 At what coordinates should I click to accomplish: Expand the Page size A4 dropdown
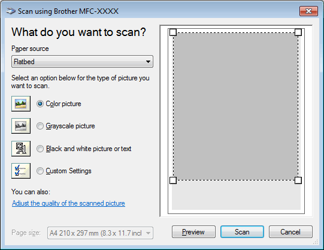[x=100, y=233]
